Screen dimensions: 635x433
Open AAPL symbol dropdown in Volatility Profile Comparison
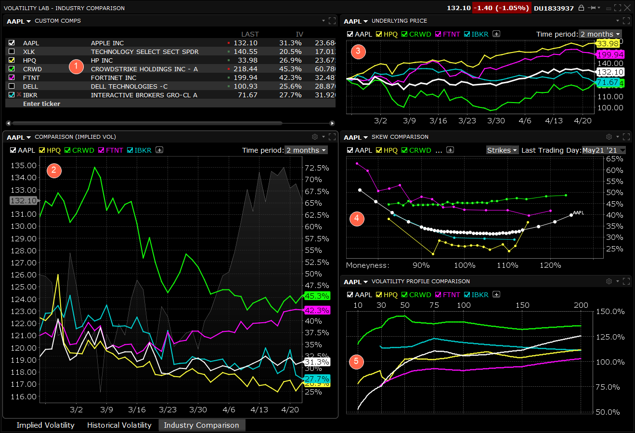(x=356, y=281)
